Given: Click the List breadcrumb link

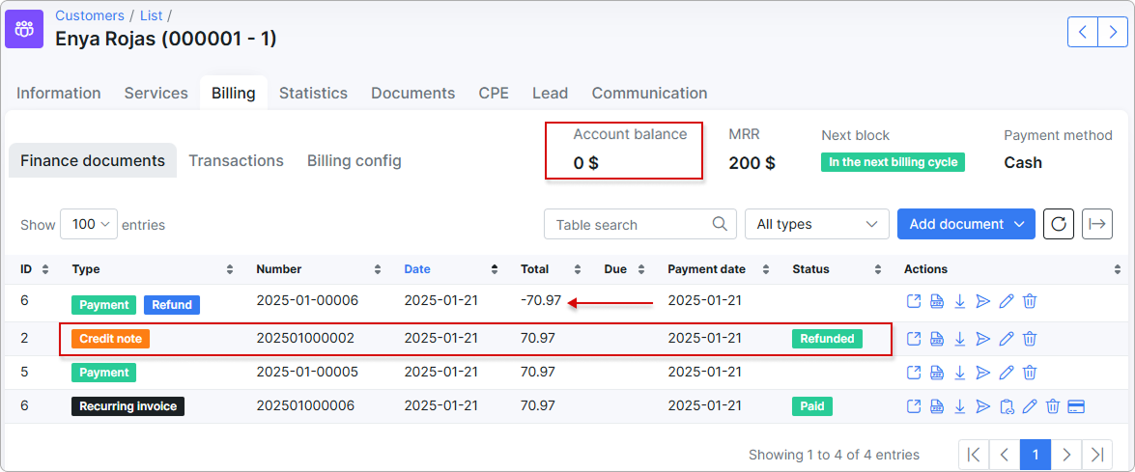Looking at the screenshot, I should [151, 15].
